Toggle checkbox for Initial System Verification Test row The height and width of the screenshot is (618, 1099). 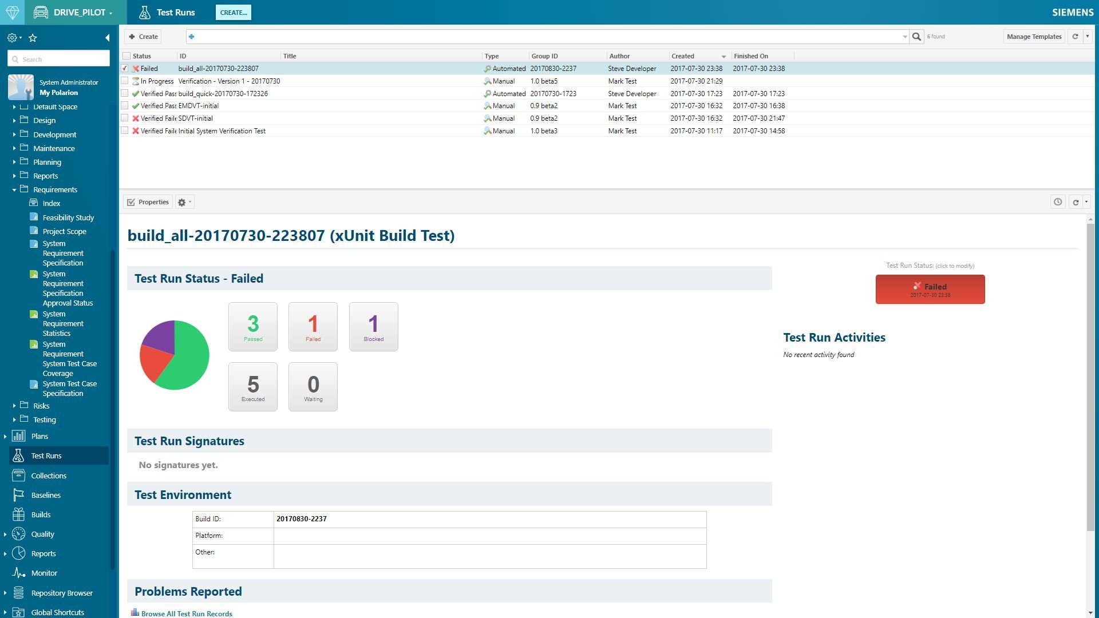[125, 130]
